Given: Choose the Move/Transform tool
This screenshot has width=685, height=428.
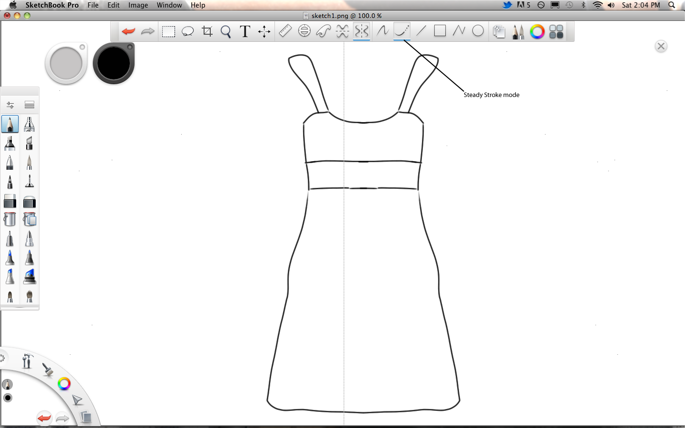Looking at the screenshot, I should [x=264, y=31].
